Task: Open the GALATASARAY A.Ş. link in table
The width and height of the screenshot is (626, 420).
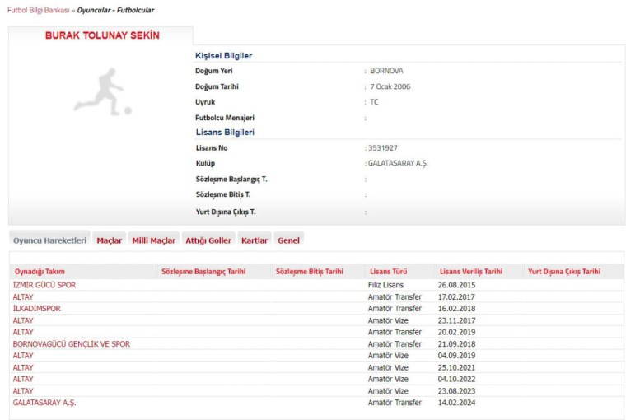Action: [44, 403]
